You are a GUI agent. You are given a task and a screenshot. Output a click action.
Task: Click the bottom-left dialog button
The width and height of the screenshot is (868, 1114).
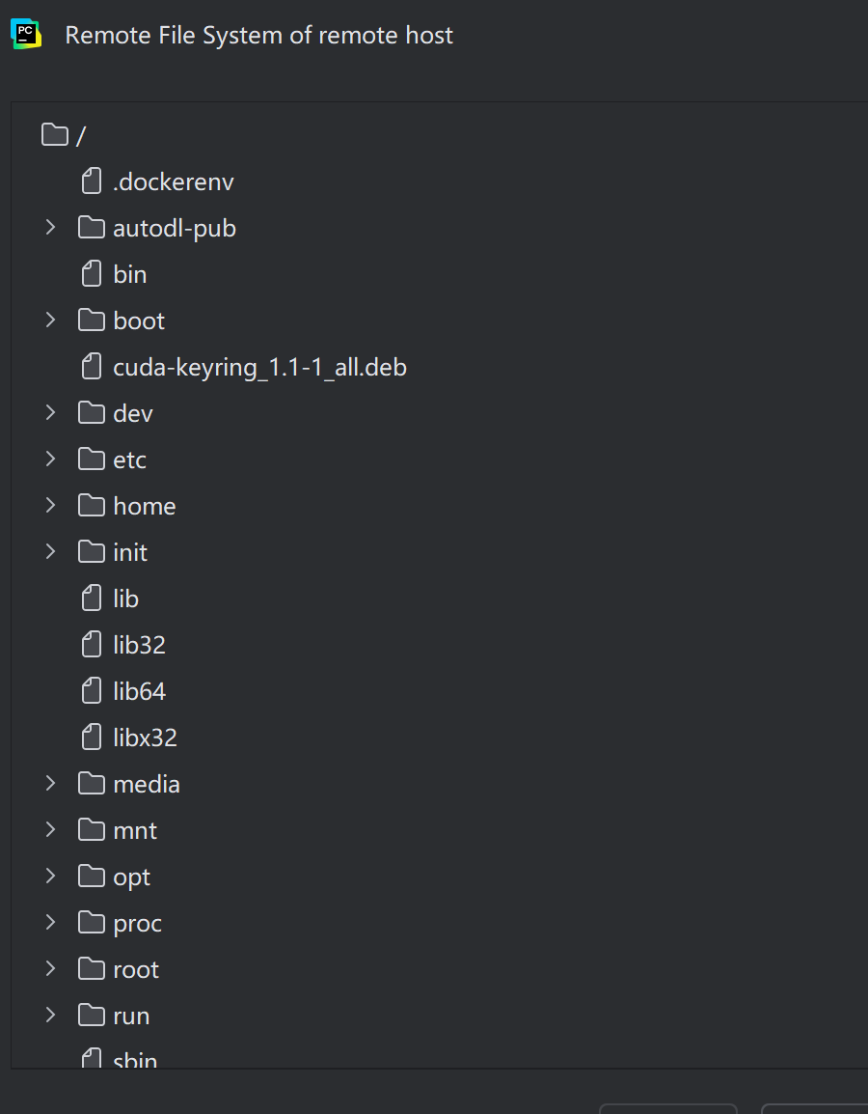tap(668, 1109)
